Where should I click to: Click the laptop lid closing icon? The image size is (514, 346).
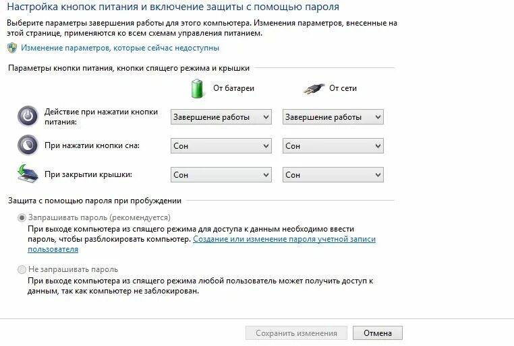[x=28, y=174]
